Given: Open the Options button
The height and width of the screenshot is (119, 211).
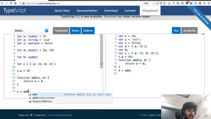Looking at the screenshot, I should [88, 31].
